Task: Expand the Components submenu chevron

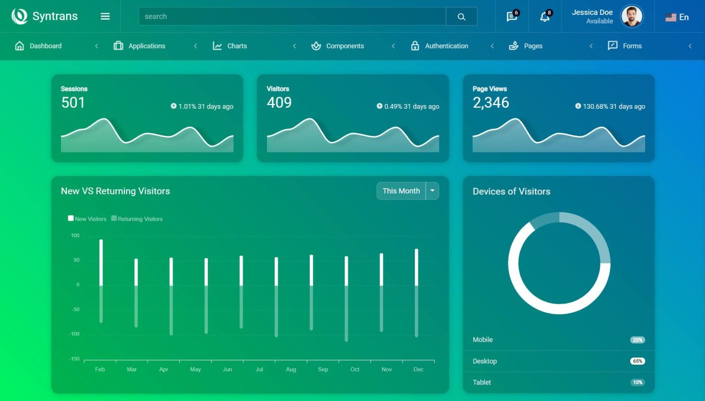Action: point(393,46)
